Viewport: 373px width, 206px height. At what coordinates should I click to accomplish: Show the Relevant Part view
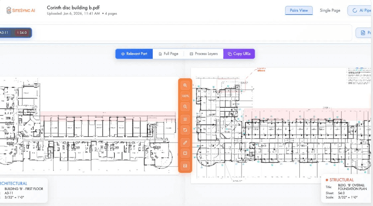134,54
